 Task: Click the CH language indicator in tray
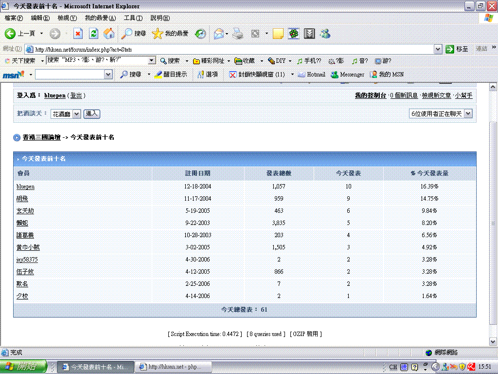click(x=393, y=367)
